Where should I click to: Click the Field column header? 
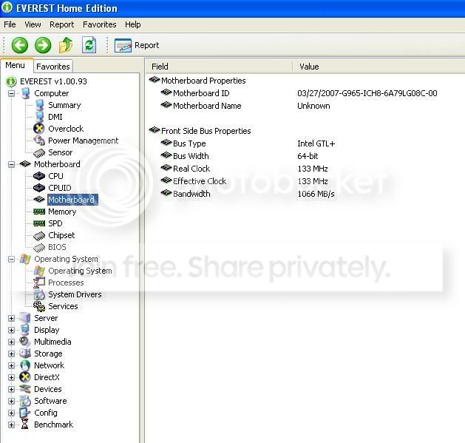pos(219,67)
